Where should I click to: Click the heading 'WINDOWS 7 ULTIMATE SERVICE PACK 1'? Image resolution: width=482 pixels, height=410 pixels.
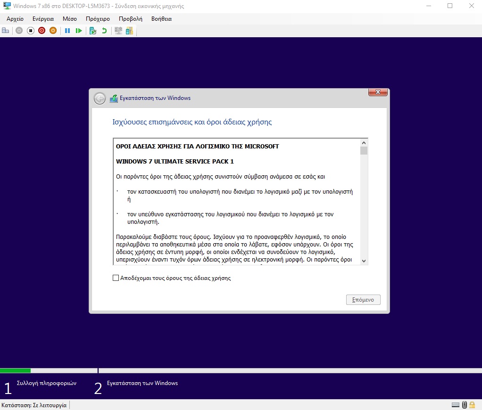tap(175, 162)
